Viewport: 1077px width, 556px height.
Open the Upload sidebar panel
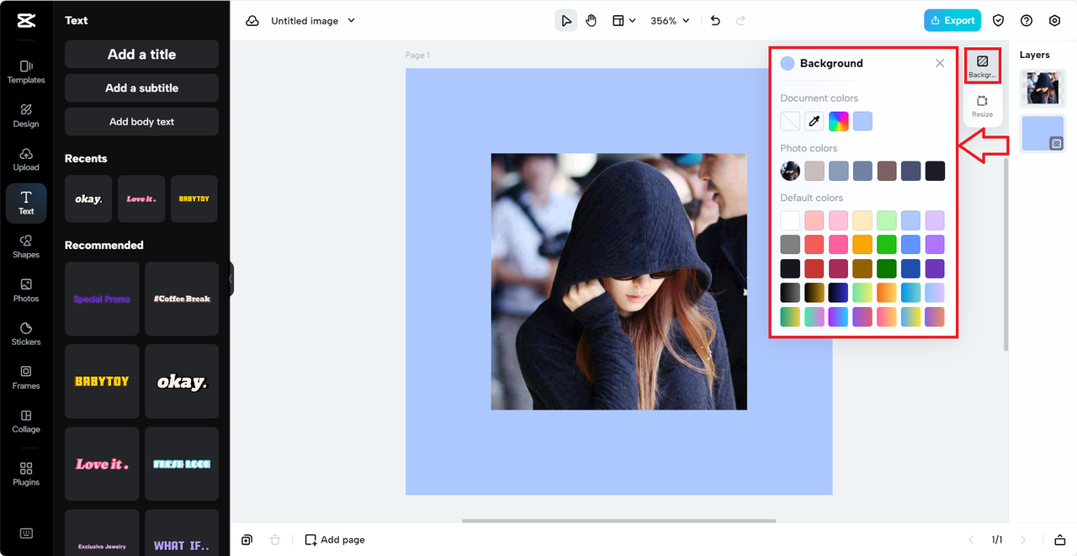[26, 159]
